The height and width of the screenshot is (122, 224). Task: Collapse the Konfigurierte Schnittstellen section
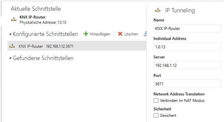pos(10,34)
